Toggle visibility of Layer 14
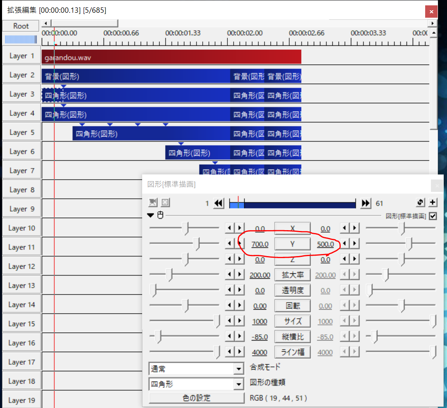The width and height of the screenshot is (447, 408). [x=21, y=305]
